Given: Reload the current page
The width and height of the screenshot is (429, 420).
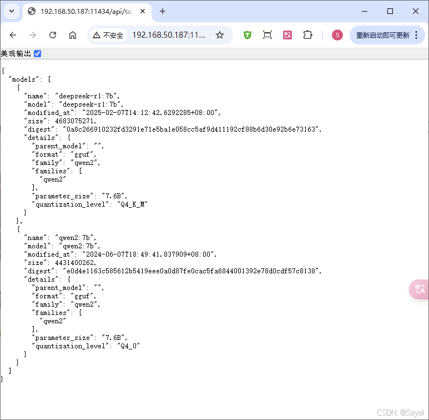Looking at the screenshot, I should (x=53, y=35).
